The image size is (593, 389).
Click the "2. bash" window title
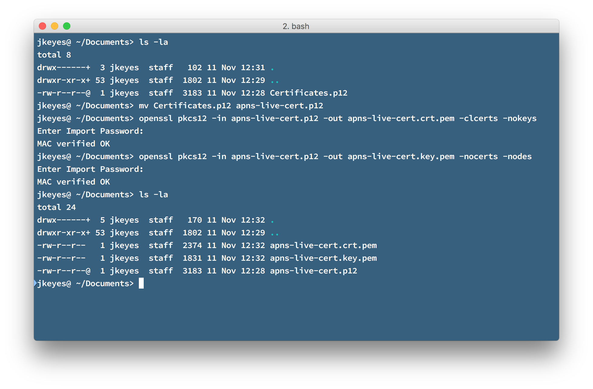296,26
